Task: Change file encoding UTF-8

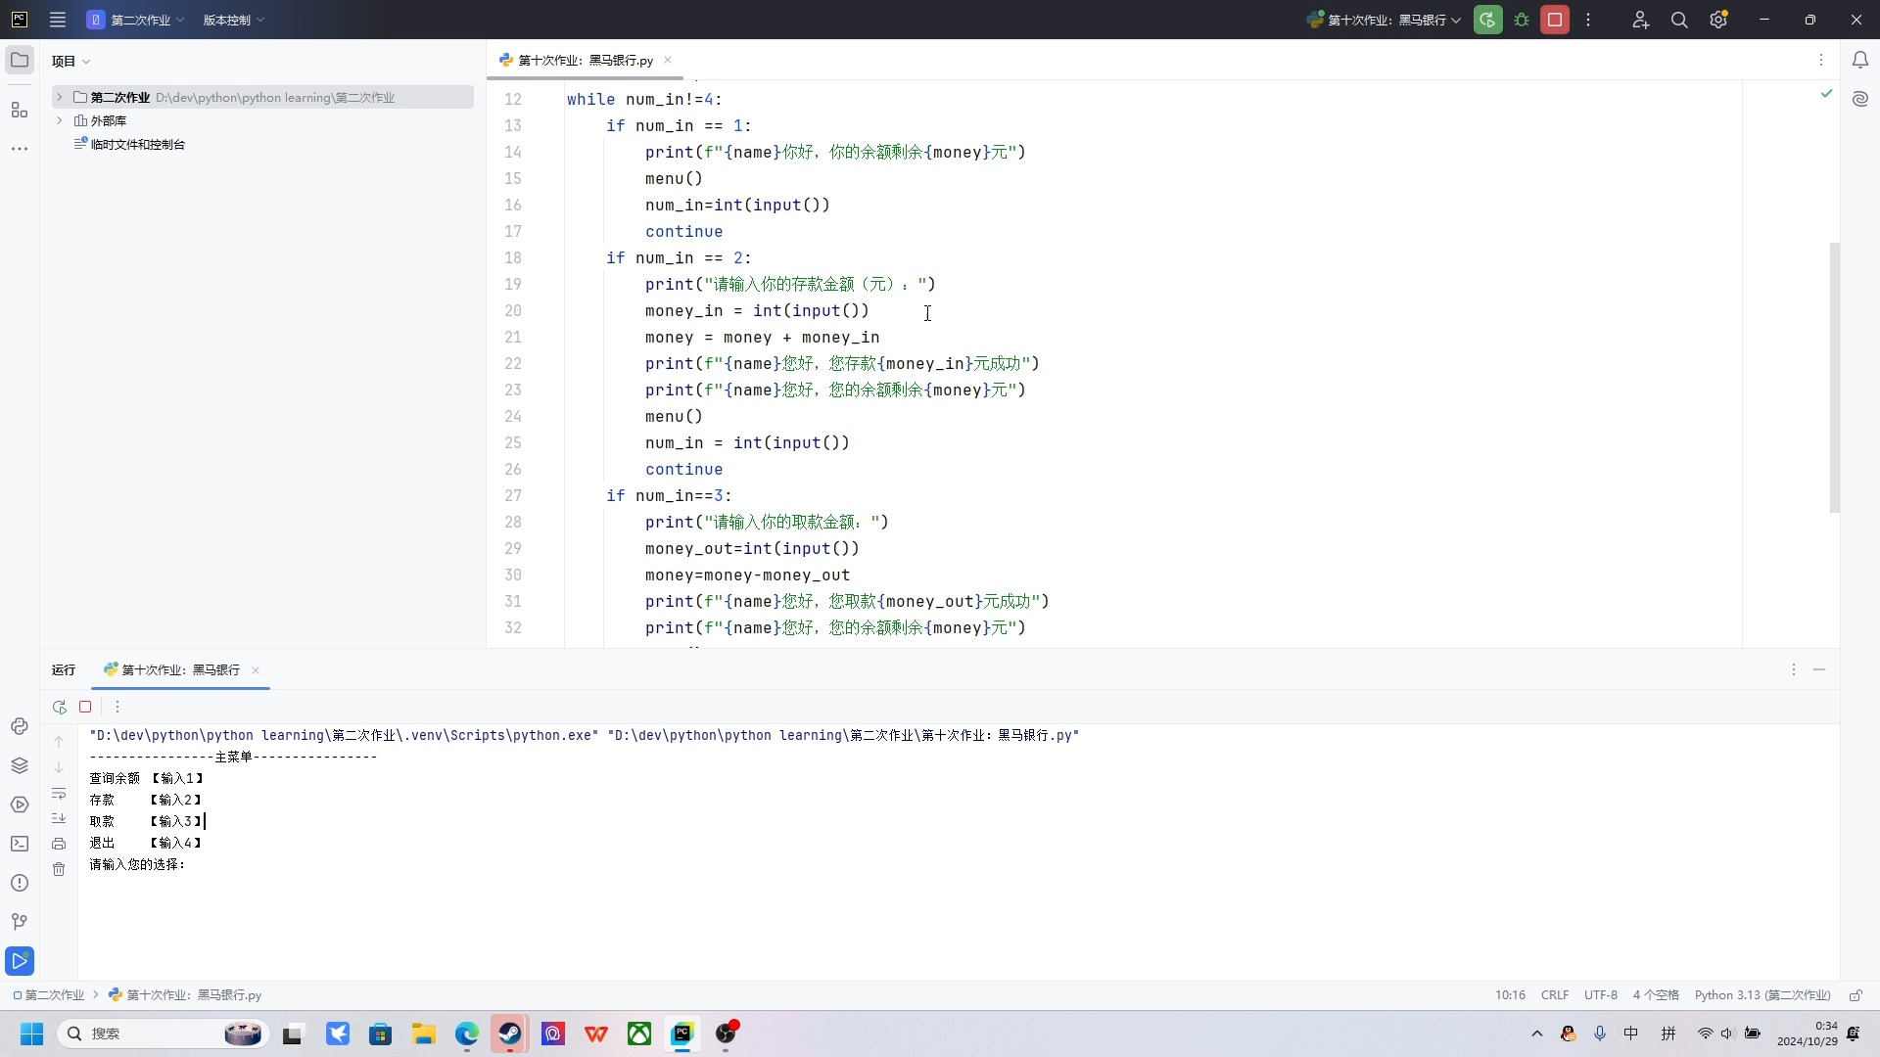Action: pyautogui.click(x=1601, y=995)
